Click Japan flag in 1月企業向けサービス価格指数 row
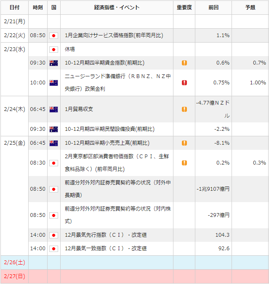 click(53, 35)
